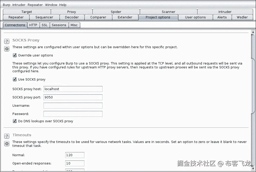The width and height of the screenshot is (256, 172).
Task: Open help for Timeouts section
Action: [7, 136]
